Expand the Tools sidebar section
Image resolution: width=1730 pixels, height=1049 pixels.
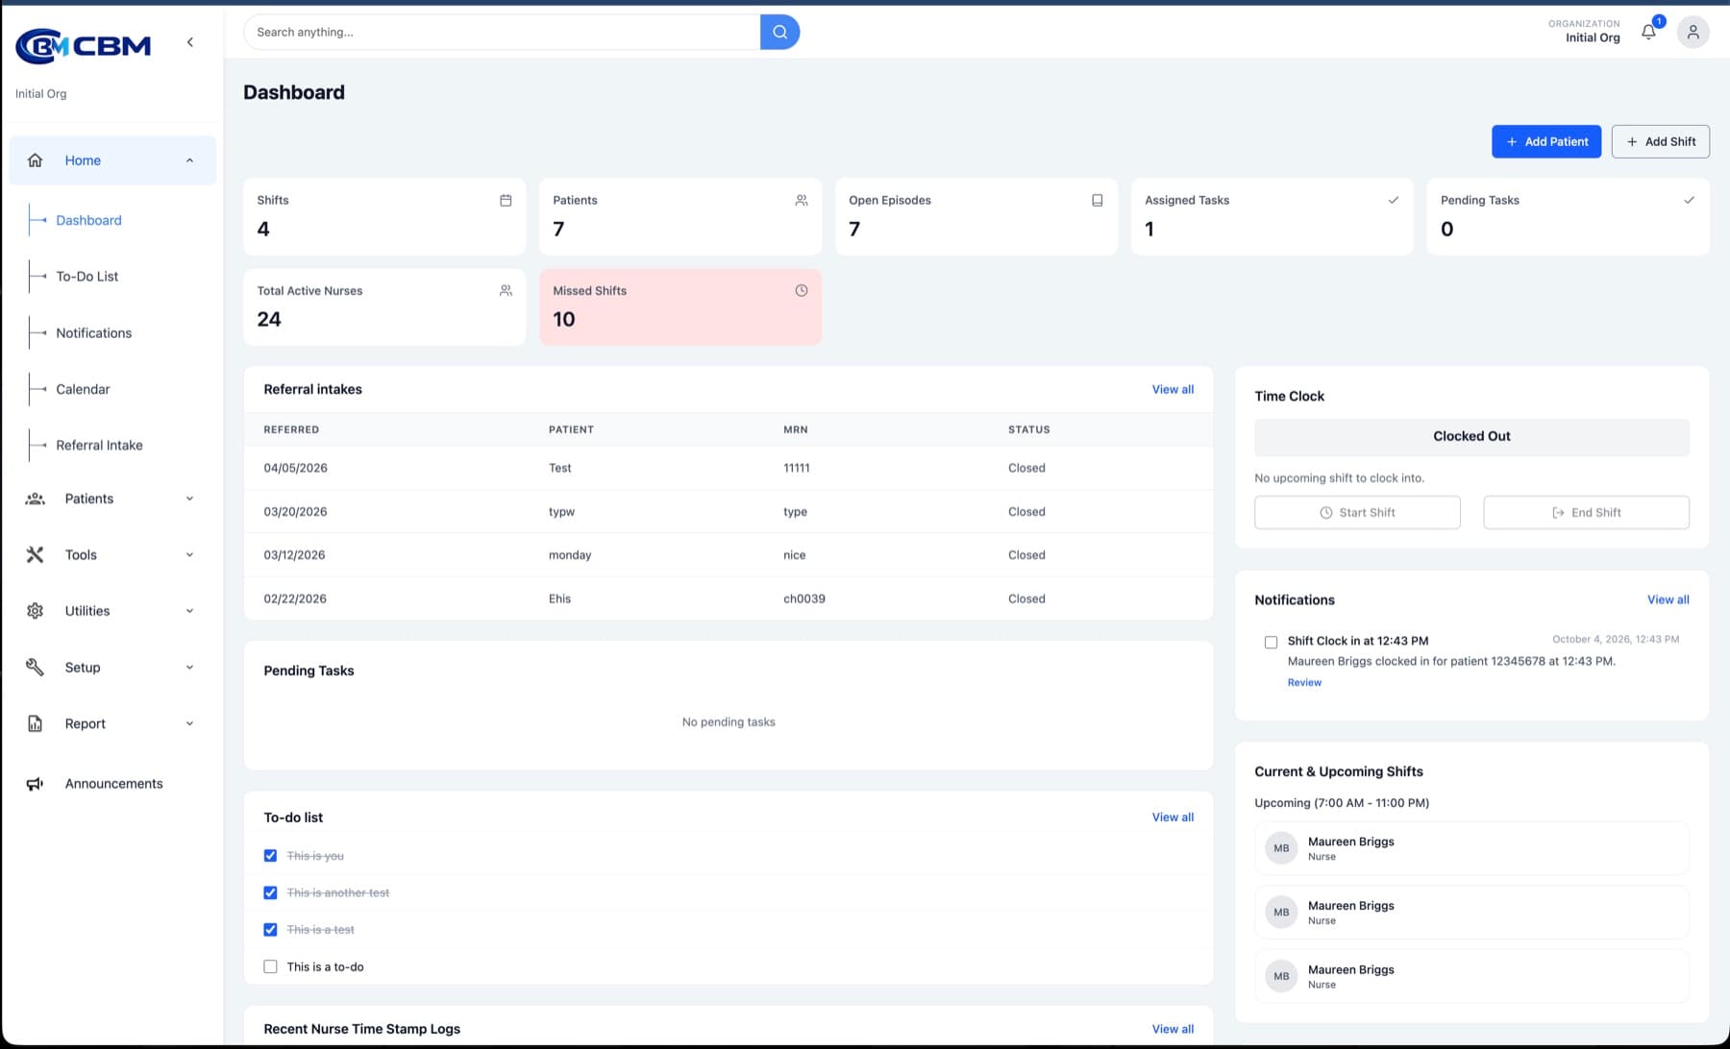[189, 554]
